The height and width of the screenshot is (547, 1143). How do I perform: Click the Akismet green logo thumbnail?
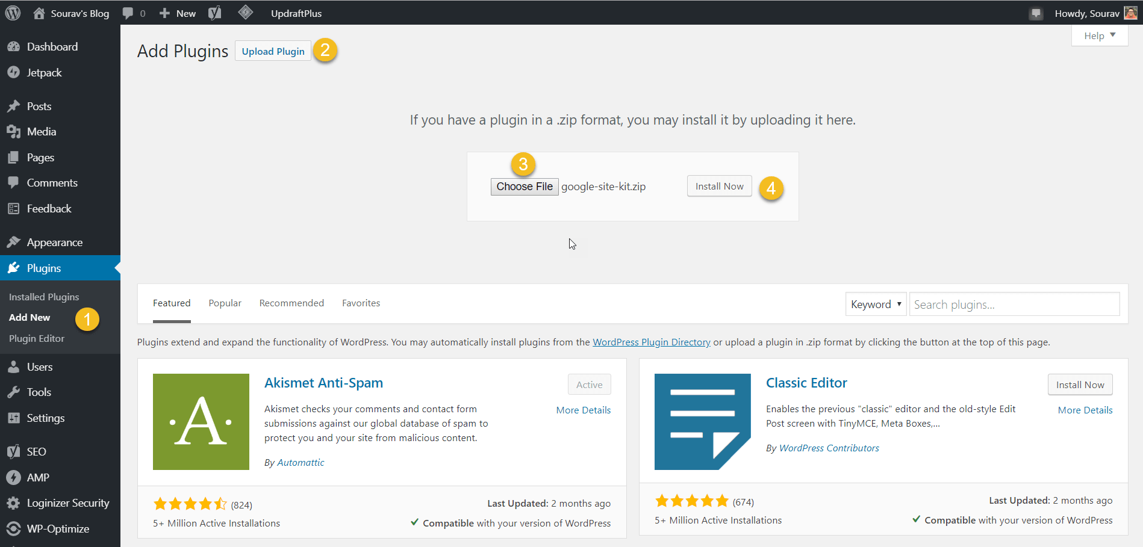(201, 422)
